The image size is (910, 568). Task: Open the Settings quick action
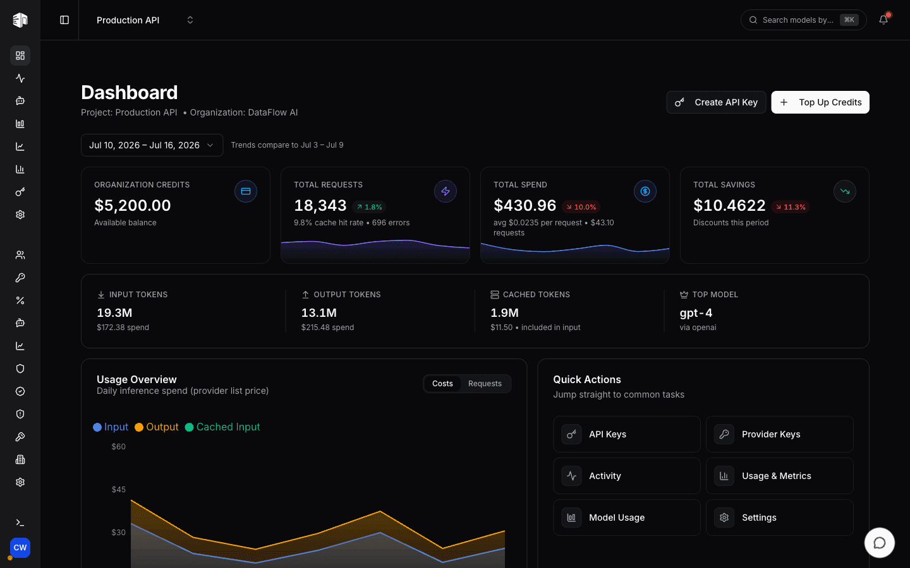click(780, 518)
